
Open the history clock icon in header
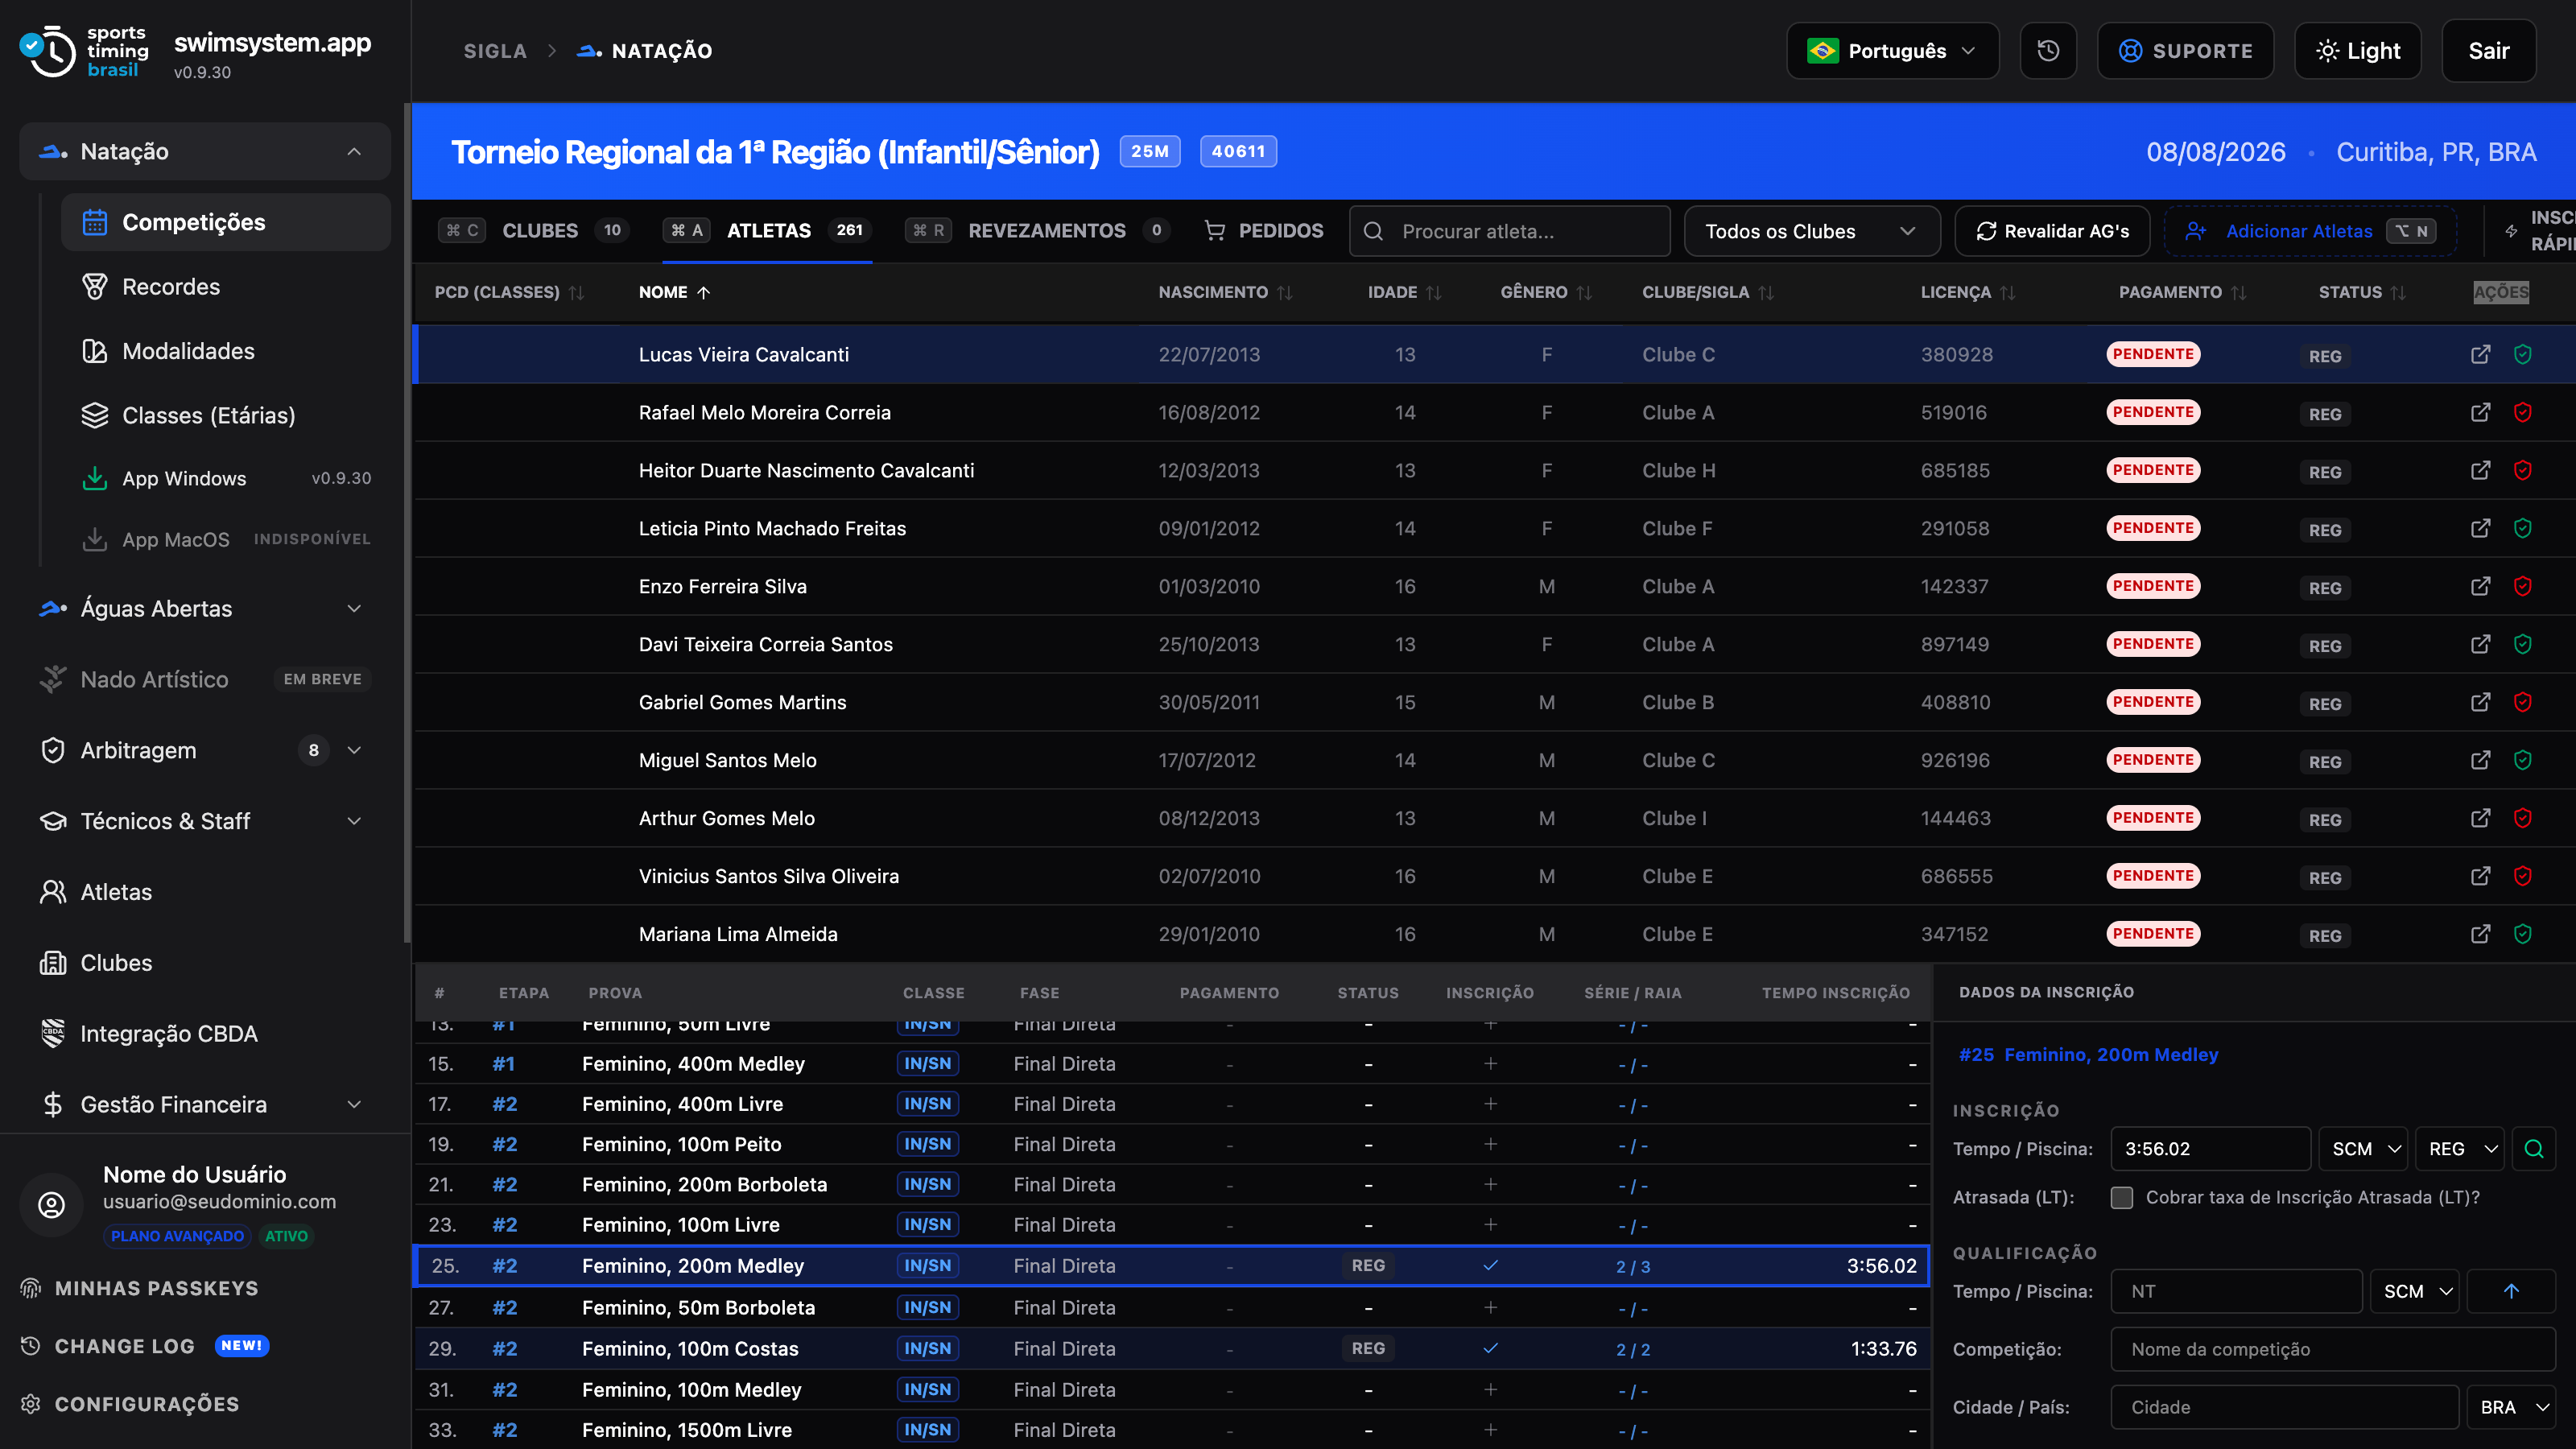2047,51
